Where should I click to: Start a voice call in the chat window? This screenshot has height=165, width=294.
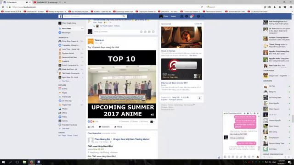click(251, 113)
